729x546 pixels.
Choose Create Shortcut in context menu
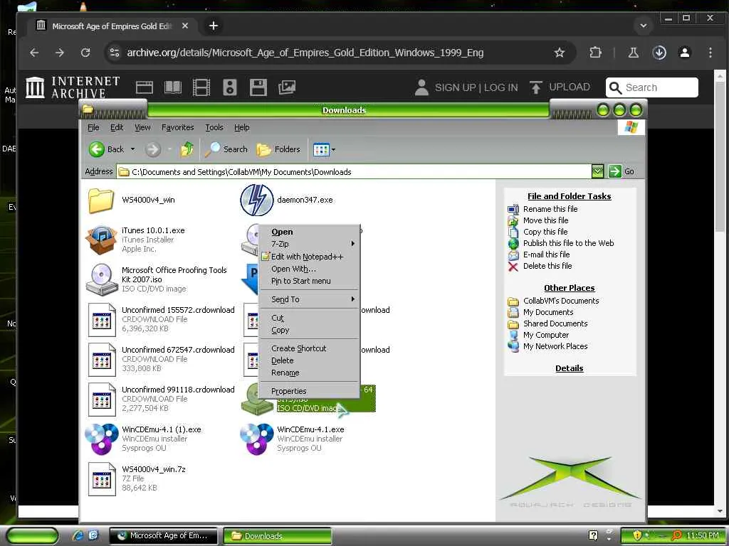[310, 348]
